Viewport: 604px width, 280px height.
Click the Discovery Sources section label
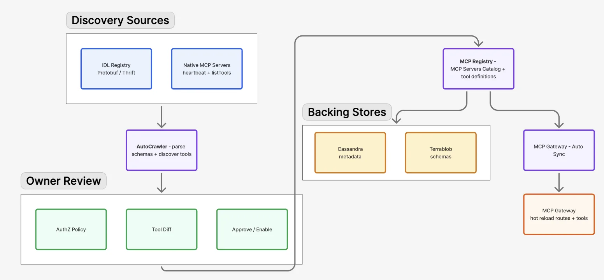click(120, 20)
